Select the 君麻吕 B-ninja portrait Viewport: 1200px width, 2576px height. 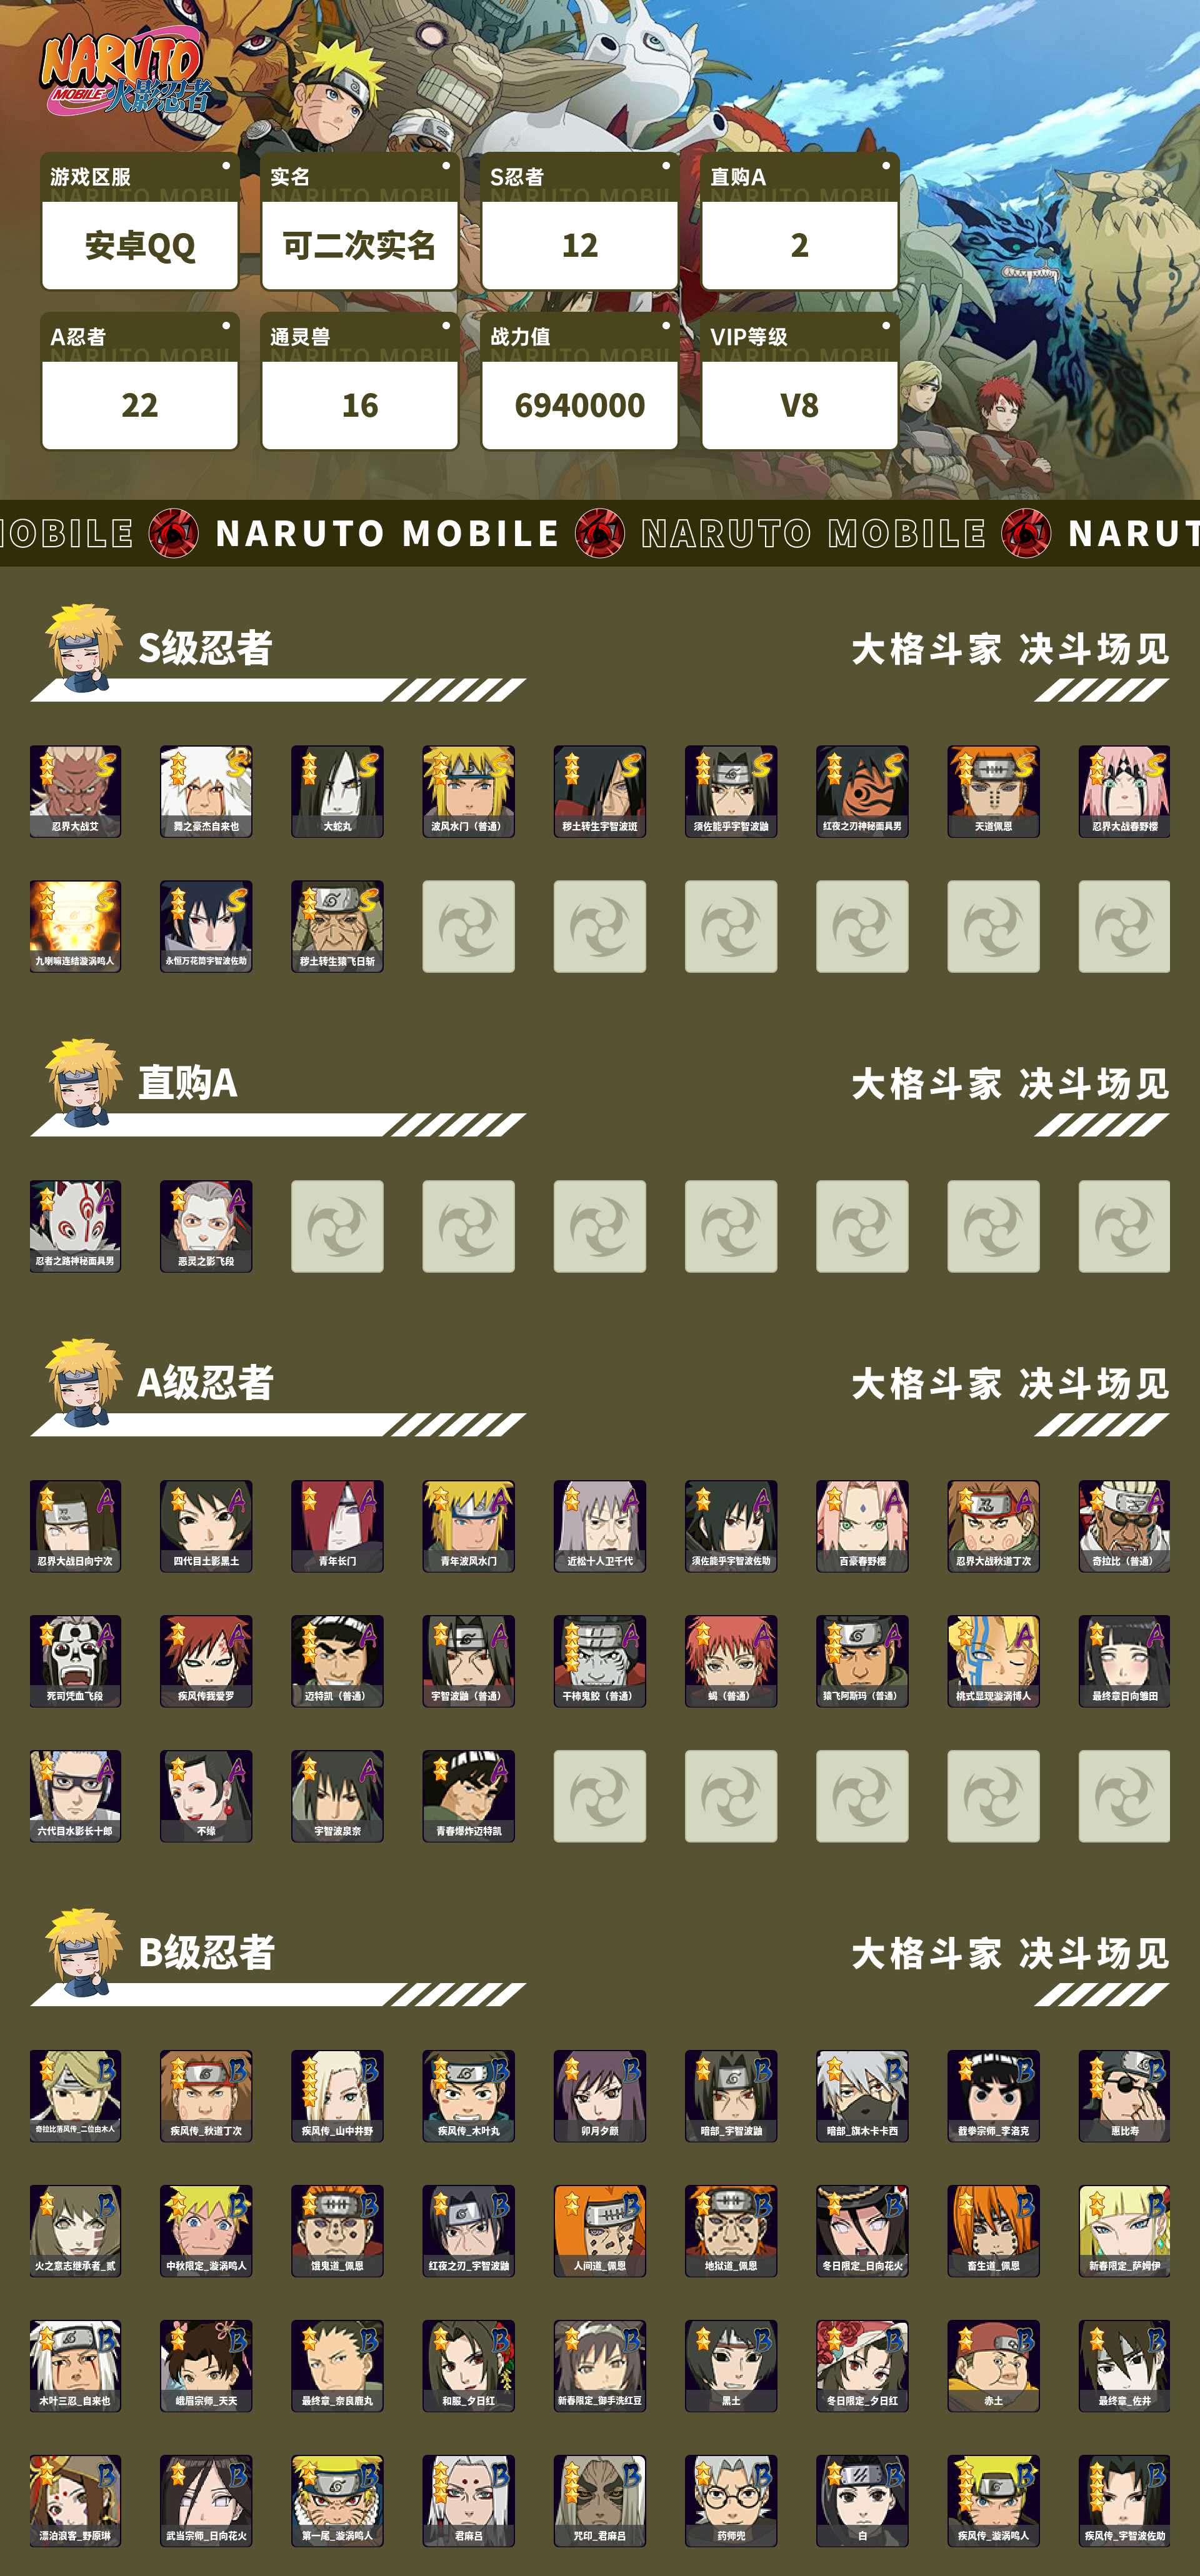point(468,2501)
